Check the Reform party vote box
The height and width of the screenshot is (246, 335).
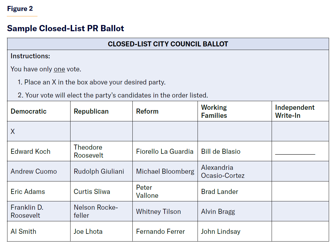165,131
